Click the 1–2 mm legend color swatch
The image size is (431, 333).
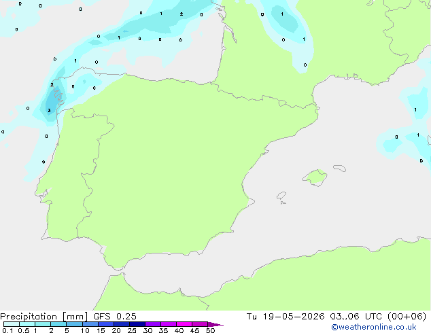[x=43, y=324]
